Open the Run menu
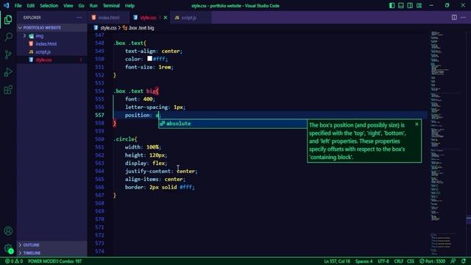 [x=93, y=5]
